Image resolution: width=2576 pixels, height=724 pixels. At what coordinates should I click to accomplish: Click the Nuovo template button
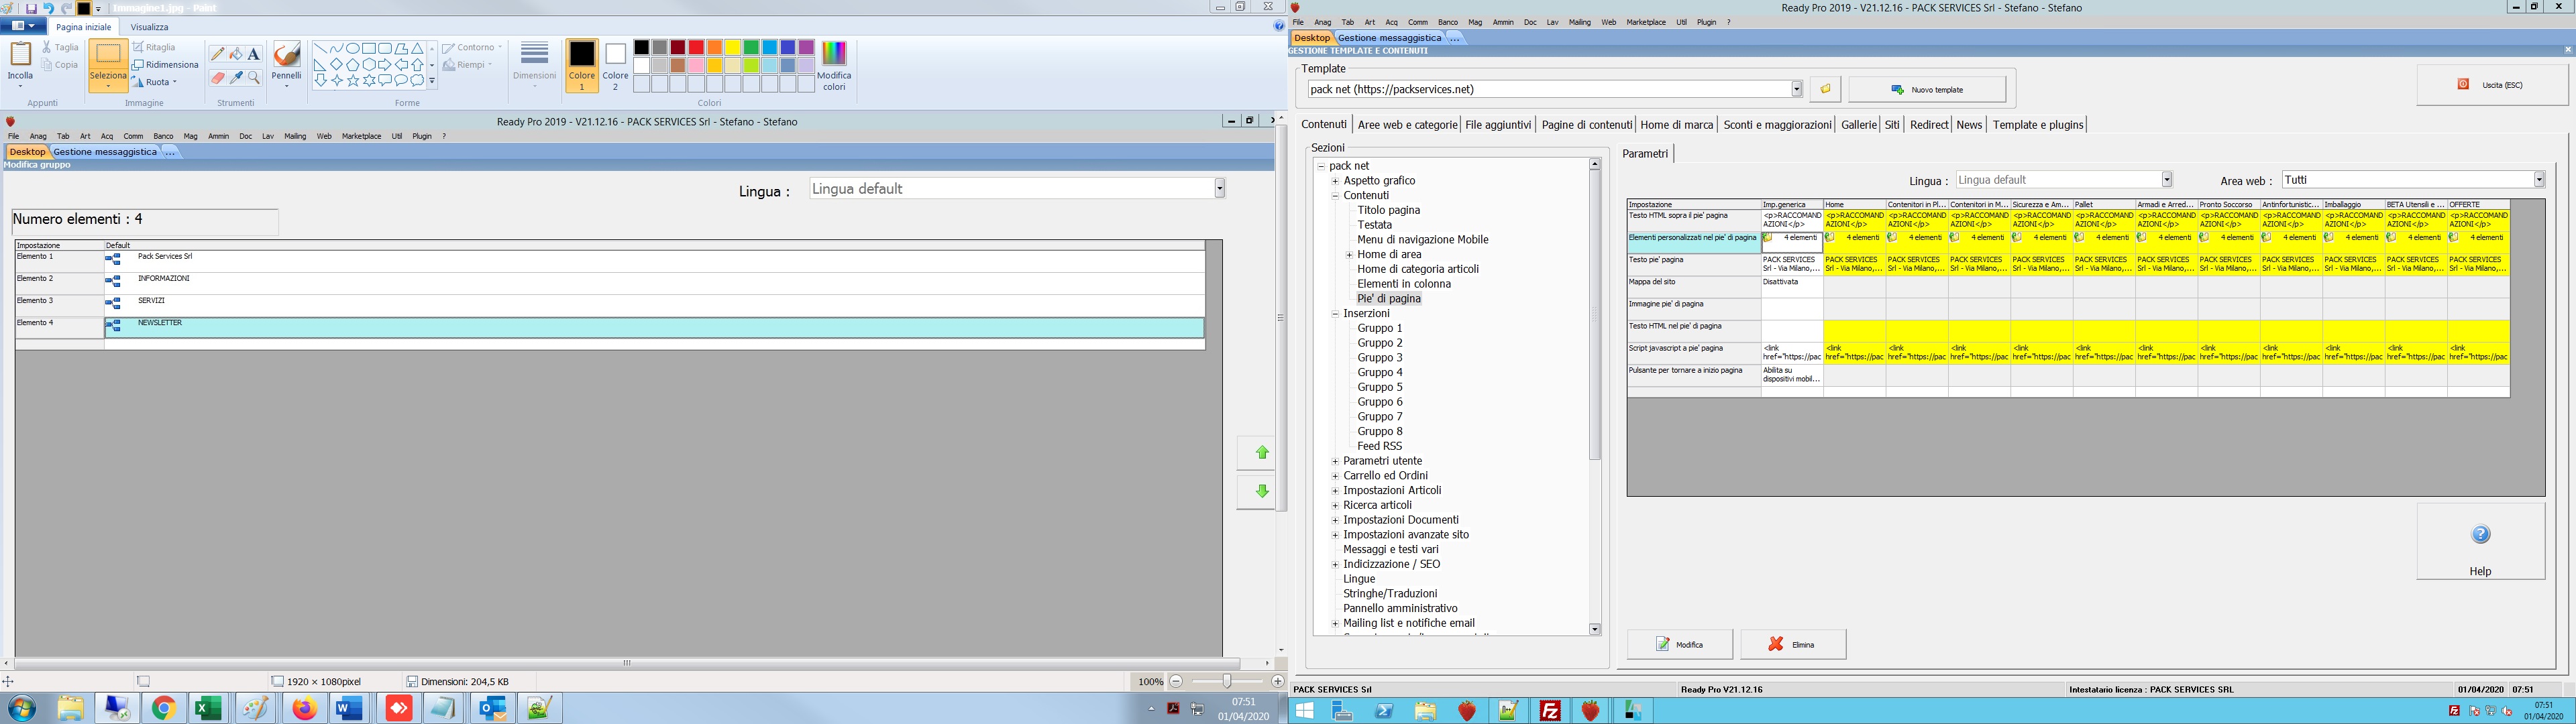pyautogui.click(x=1927, y=90)
